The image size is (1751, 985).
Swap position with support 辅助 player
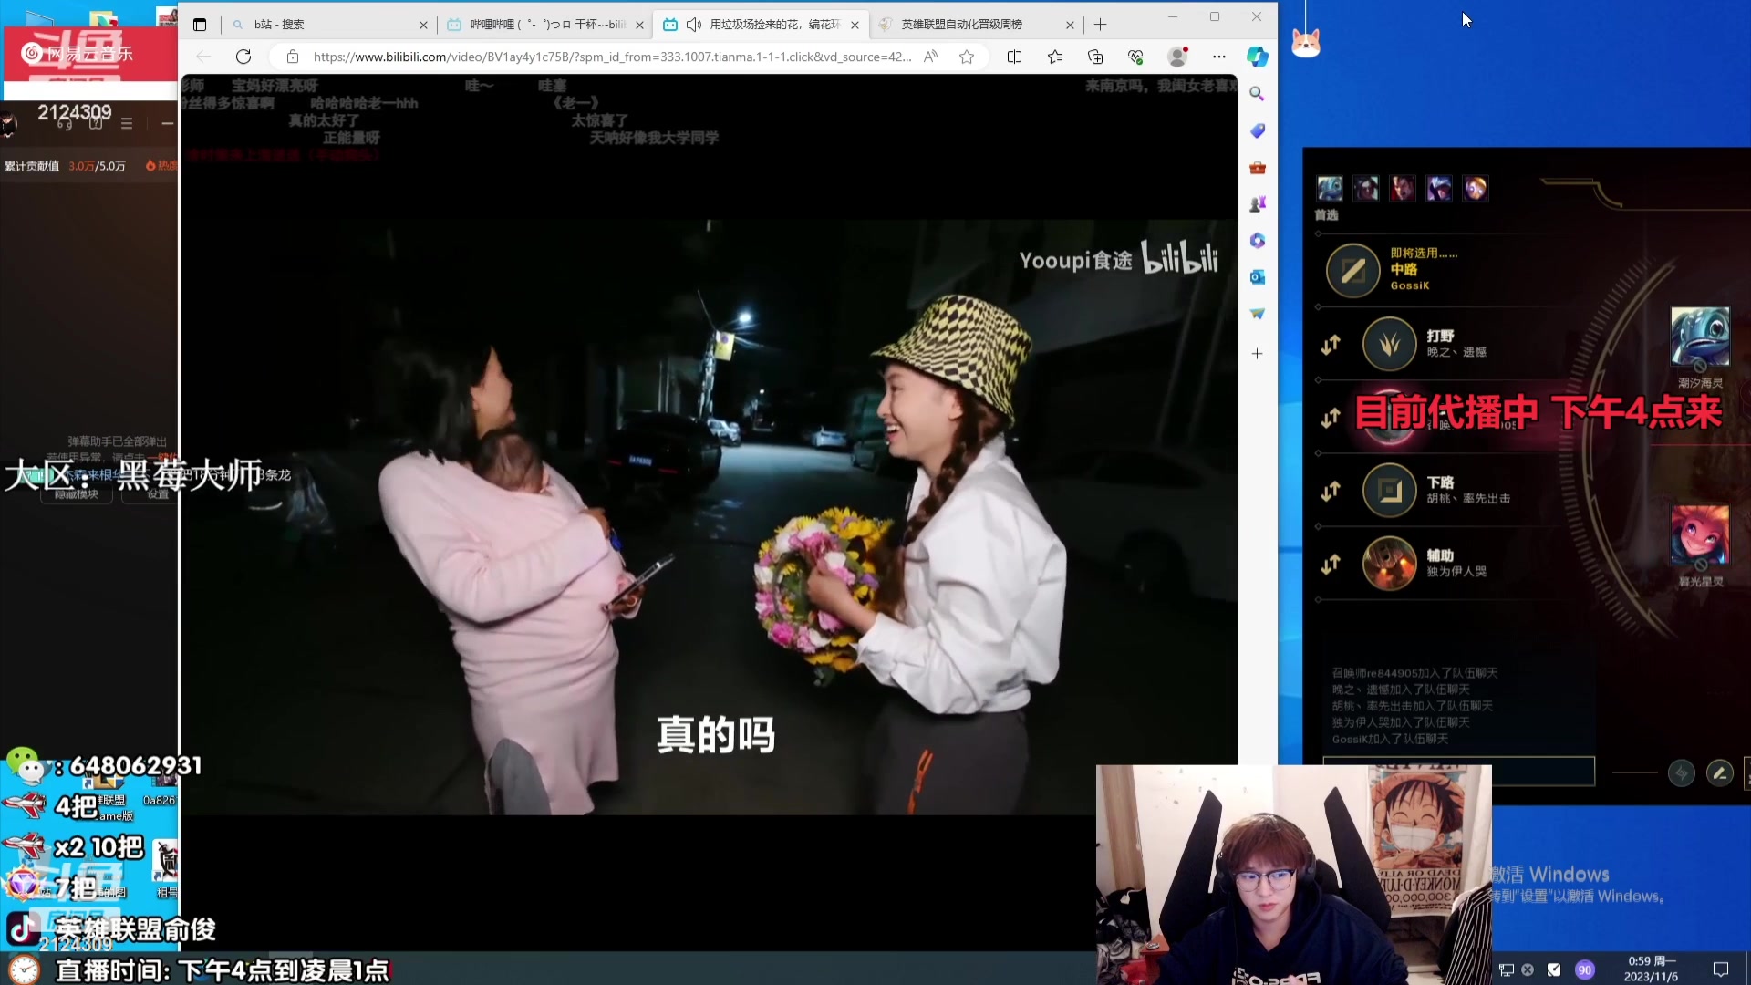[x=1331, y=565]
